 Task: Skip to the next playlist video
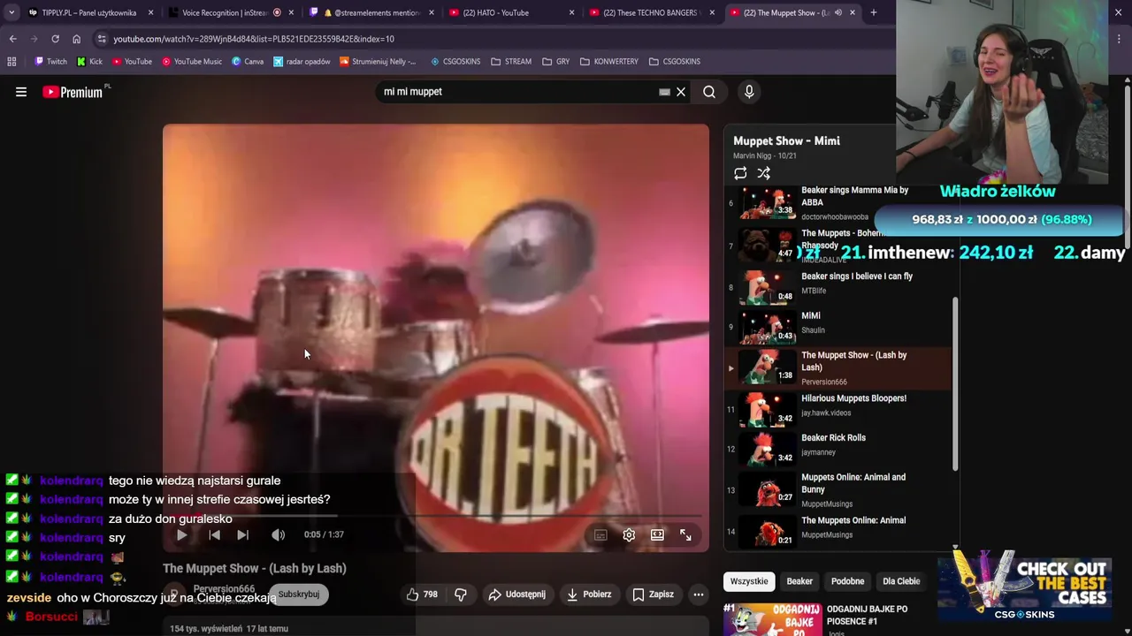[x=243, y=534]
